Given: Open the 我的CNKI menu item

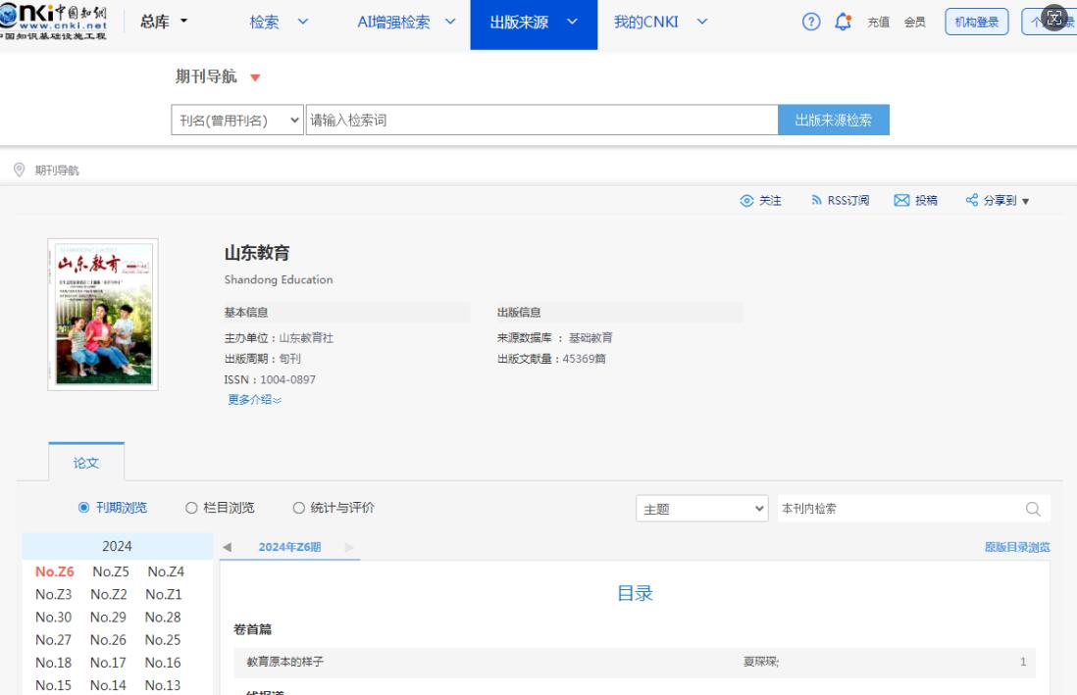Looking at the screenshot, I should tap(646, 22).
